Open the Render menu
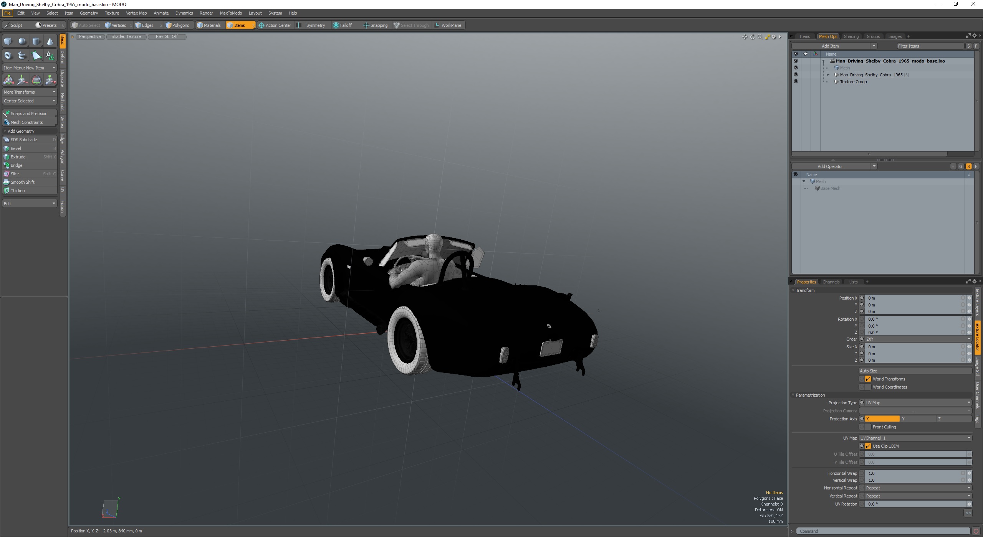Image resolution: width=983 pixels, height=537 pixels. [x=206, y=13]
